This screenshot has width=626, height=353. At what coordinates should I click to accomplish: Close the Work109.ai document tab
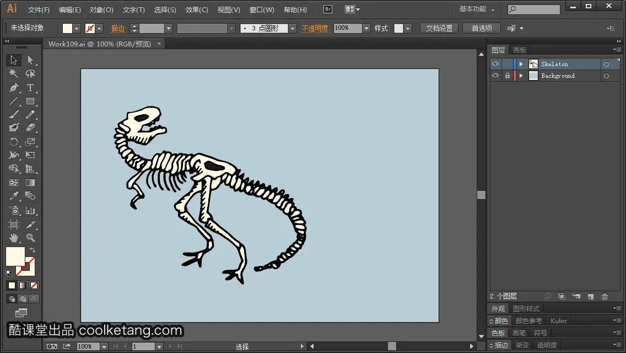point(159,43)
